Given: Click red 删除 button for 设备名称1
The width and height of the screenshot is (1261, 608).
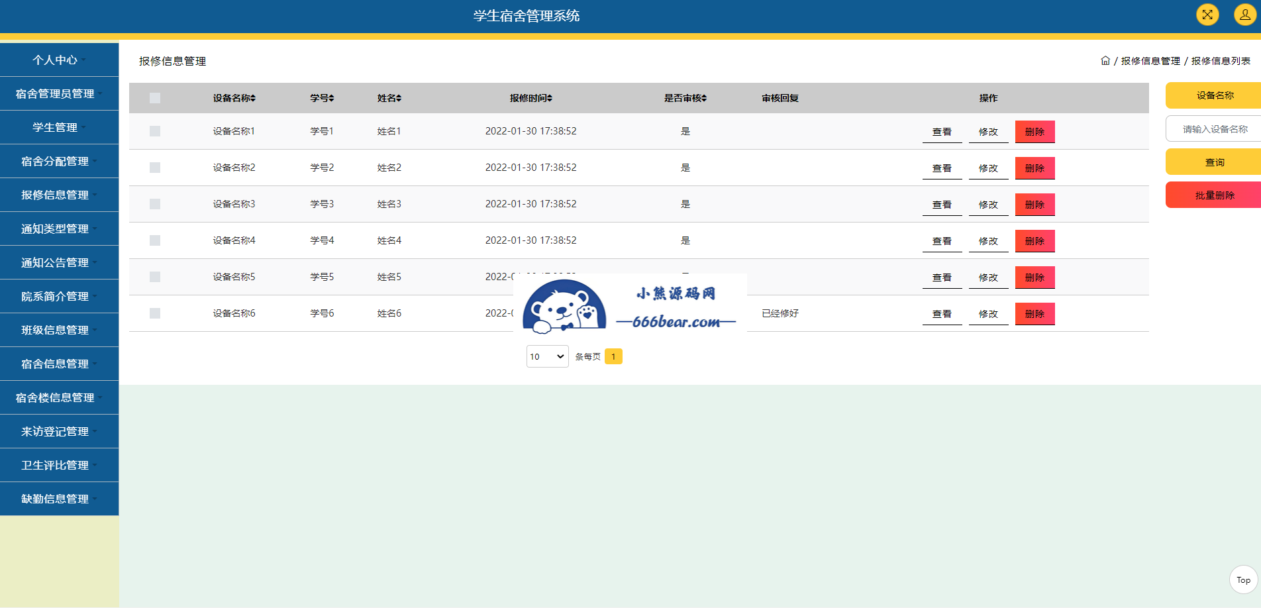Looking at the screenshot, I should pos(1034,132).
